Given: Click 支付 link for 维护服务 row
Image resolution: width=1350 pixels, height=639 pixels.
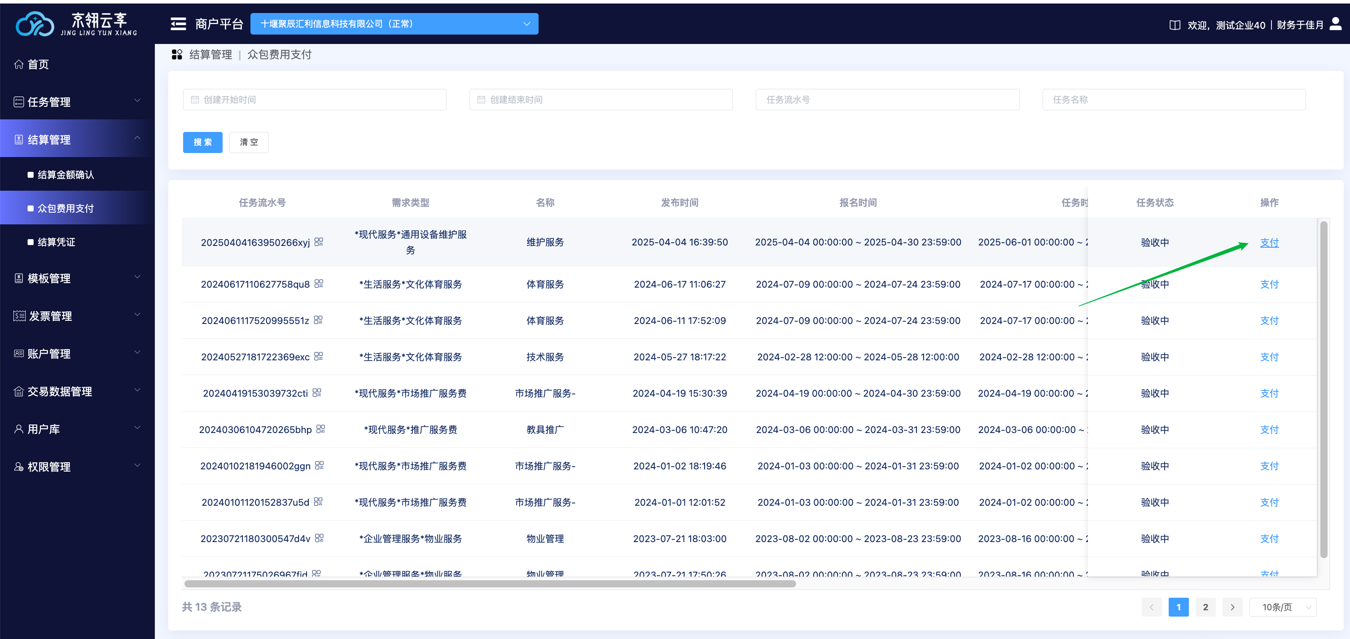Looking at the screenshot, I should pos(1269,243).
